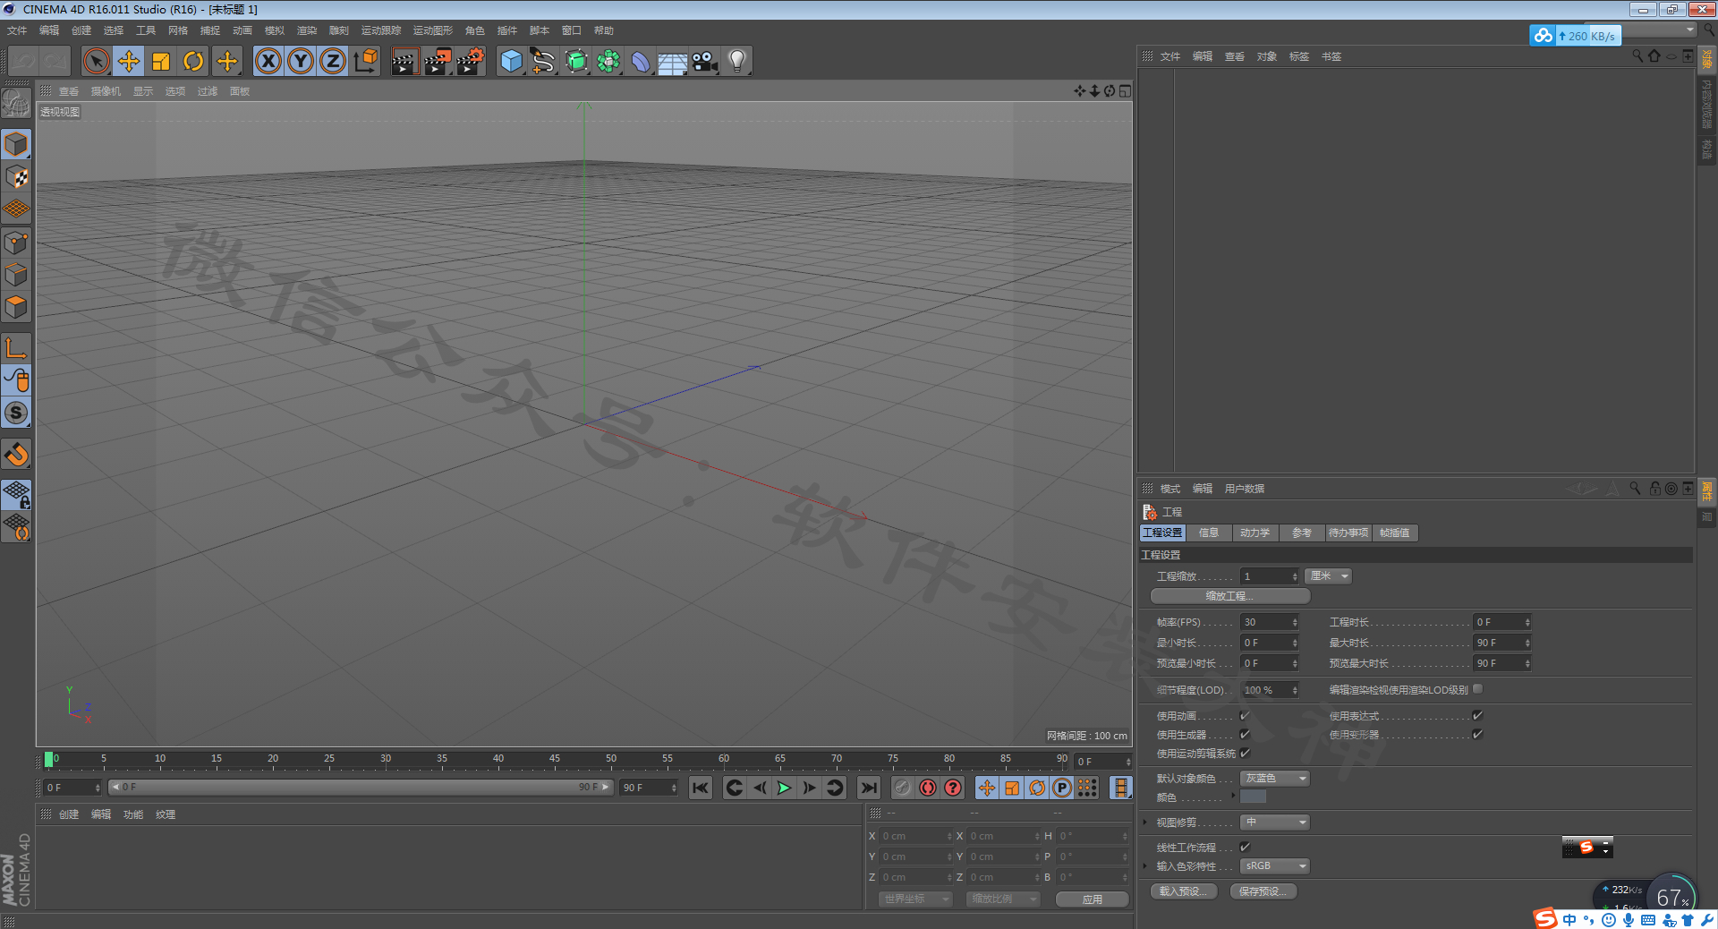Screen dimensions: 1718x929
Task: Add a floor environment object
Action: tap(673, 62)
